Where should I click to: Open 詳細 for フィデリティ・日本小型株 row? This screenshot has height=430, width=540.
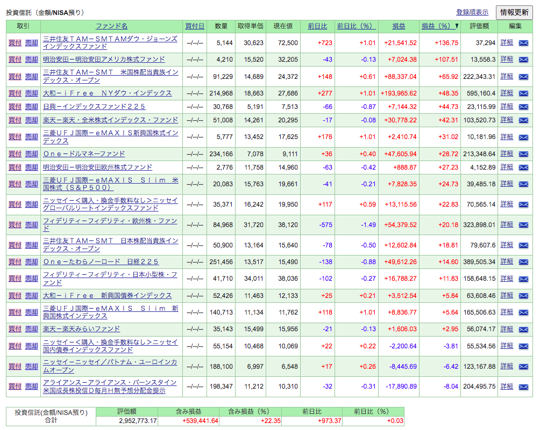pos(507,278)
